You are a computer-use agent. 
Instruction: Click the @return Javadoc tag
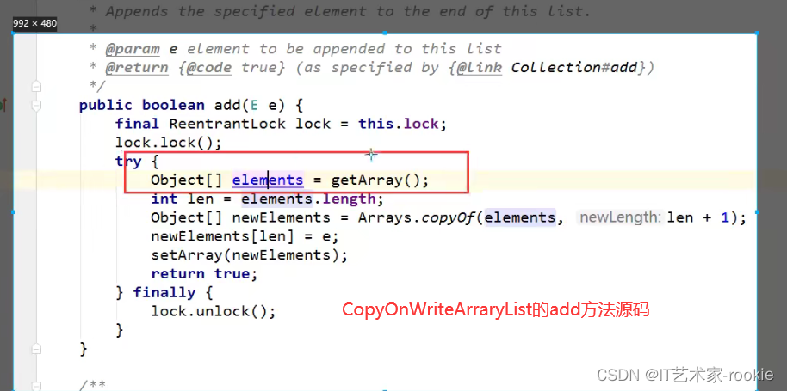coord(137,68)
